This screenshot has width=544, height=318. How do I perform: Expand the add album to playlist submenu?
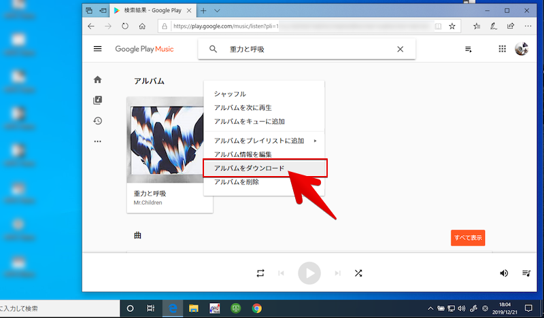point(264,141)
